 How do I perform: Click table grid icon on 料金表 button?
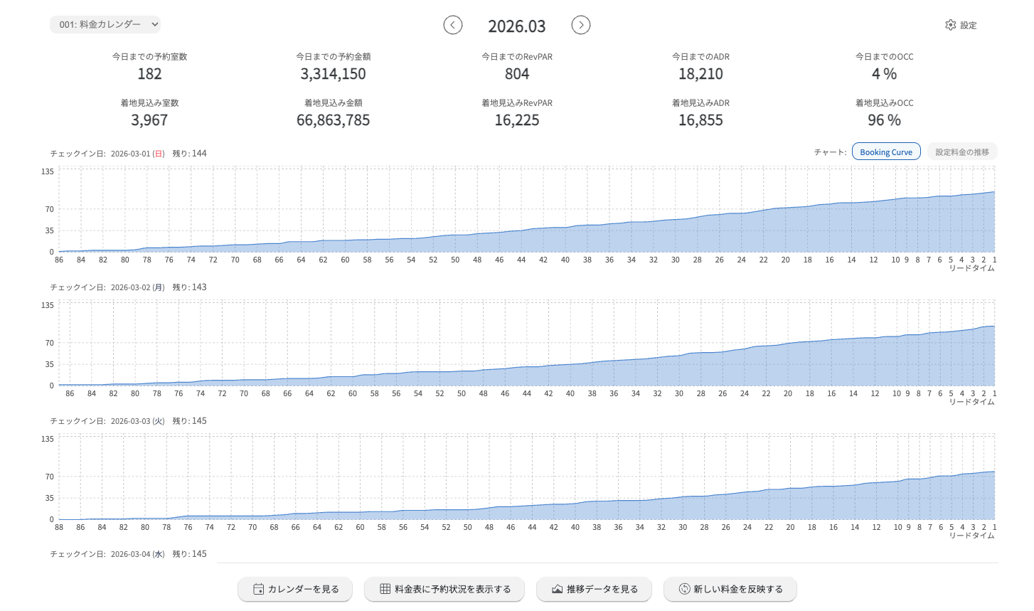pyautogui.click(x=385, y=589)
